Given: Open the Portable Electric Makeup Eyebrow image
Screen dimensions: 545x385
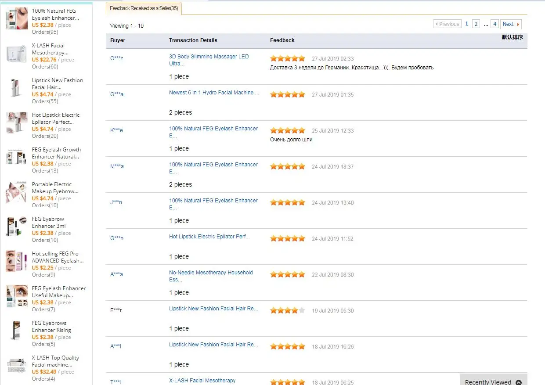Looking at the screenshot, I should pyautogui.click(x=17, y=192).
